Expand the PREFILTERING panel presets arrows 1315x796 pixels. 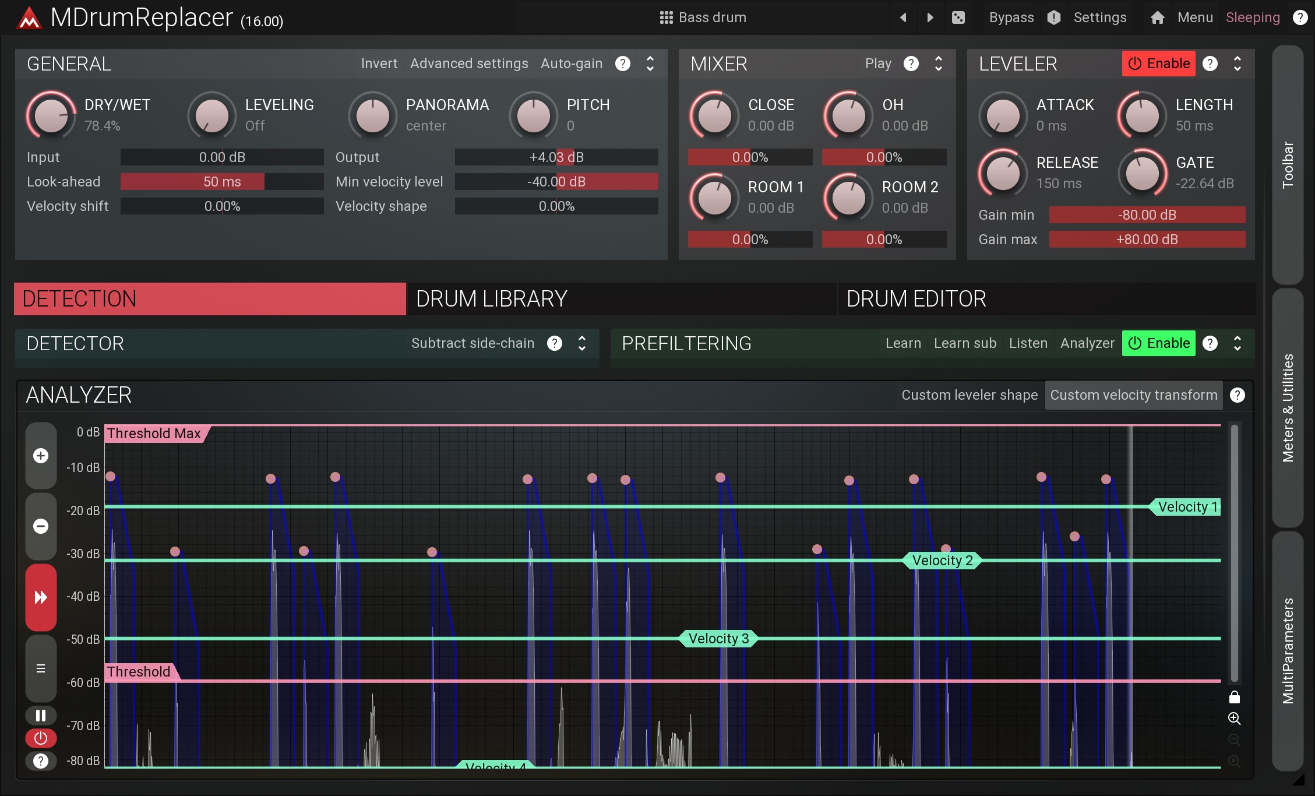[x=1238, y=343]
